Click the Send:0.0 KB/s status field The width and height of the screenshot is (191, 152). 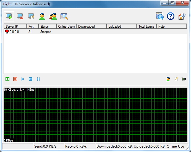pyautogui.click(x=49, y=146)
